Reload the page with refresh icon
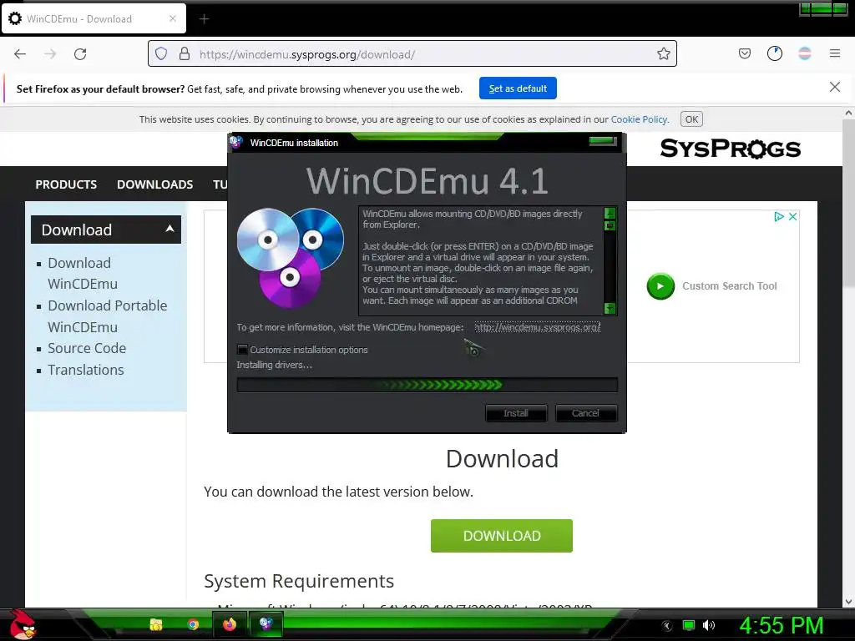The image size is (855, 641). 80,54
